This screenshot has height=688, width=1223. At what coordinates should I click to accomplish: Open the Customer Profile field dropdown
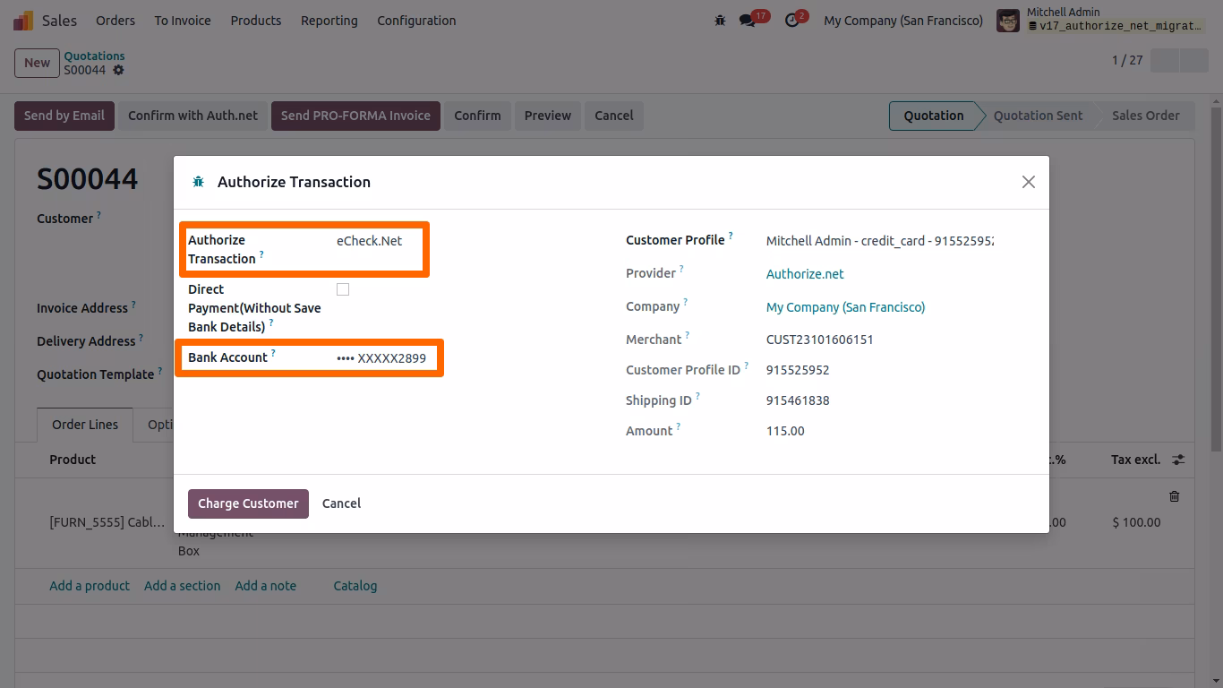click(880, 241)
